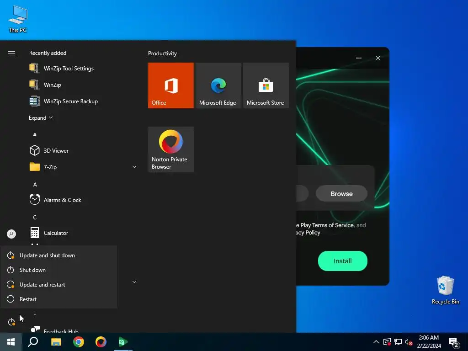Open Norton browser icon in taskbar
This screenshot has height=351, width=468.
click(101, 342)
